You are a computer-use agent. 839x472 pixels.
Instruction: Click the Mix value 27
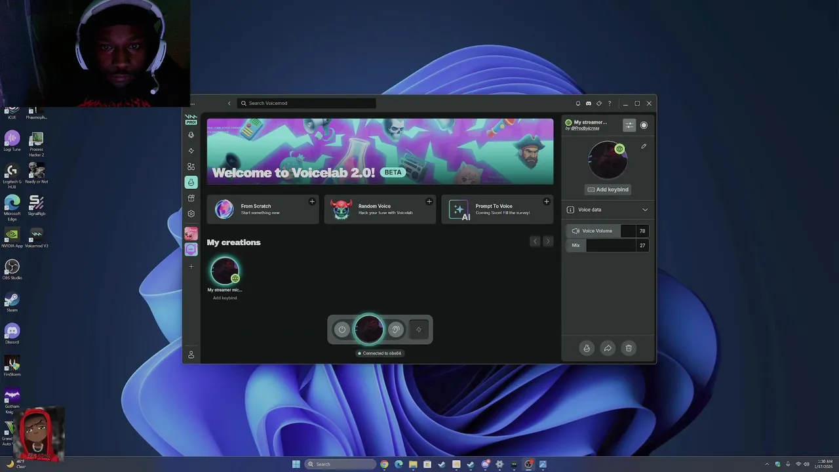pyautogui.click(x=642, y=245)
